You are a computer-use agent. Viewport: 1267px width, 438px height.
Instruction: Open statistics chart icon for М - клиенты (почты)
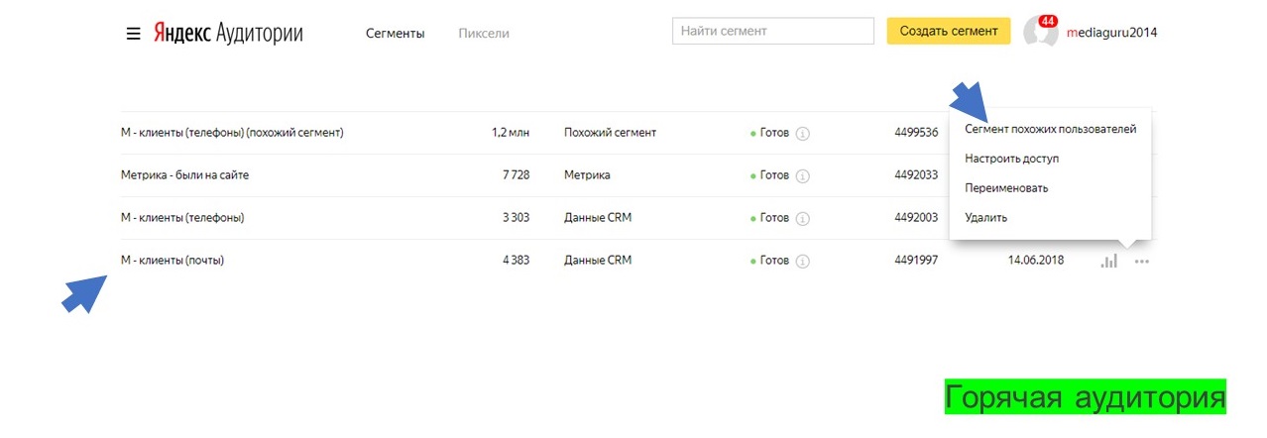(1108, 261)
